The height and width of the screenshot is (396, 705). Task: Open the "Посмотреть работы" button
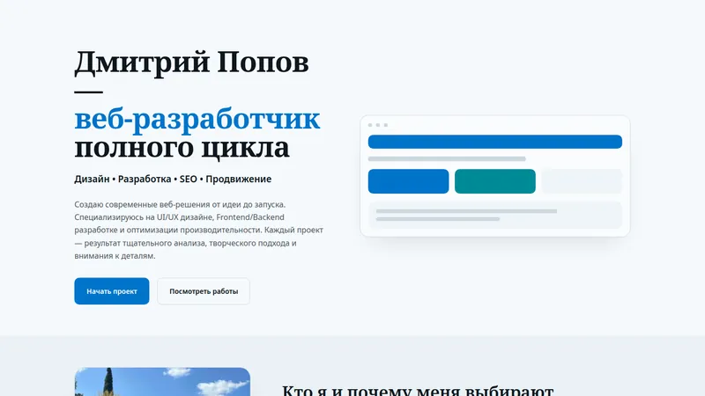point(204,291)
